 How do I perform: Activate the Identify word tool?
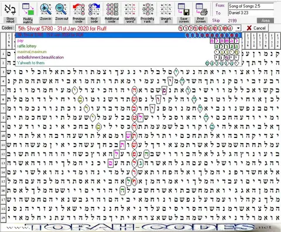click(130, 9)
